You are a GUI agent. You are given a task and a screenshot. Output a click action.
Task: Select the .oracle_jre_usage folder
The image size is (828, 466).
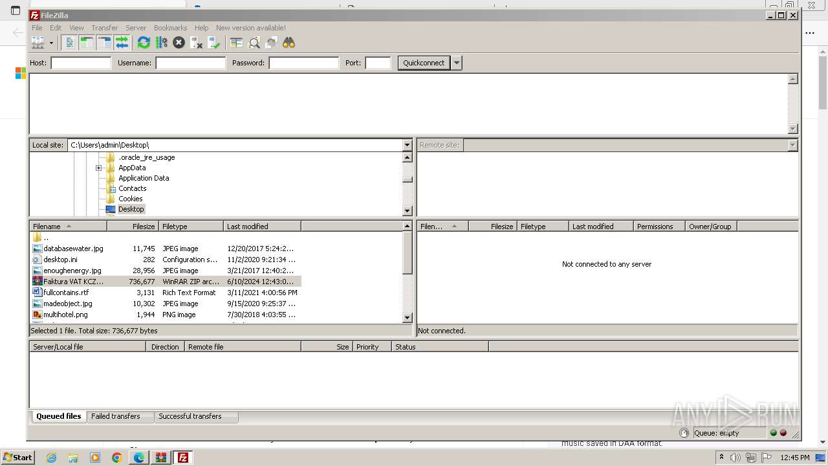(x=146, y=157)
